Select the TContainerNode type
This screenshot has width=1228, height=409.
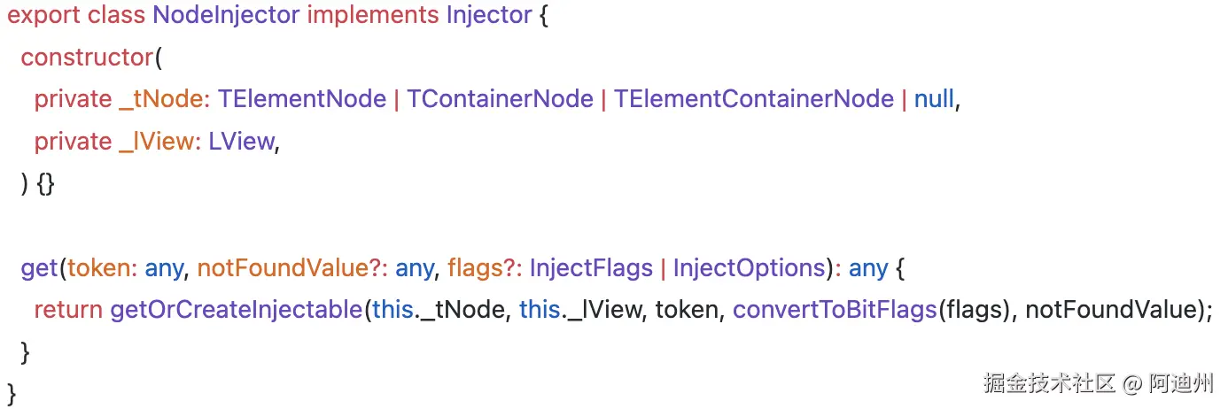500,99
